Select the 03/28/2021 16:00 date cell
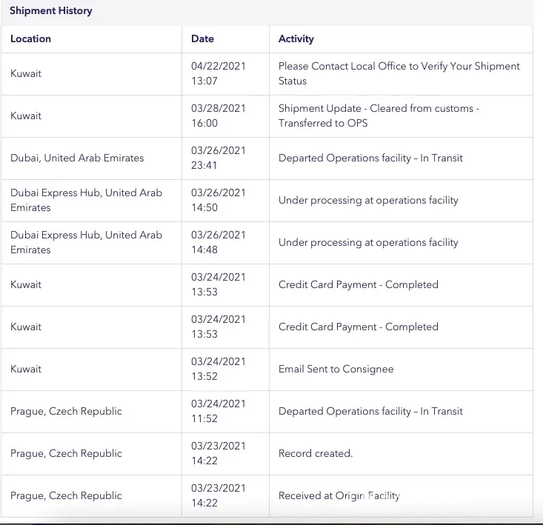Screen dimensions: 543x525 [218, 116]
